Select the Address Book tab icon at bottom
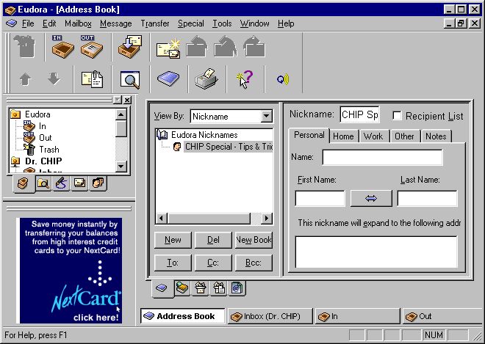The image size is (485, 344). point(162,288)
